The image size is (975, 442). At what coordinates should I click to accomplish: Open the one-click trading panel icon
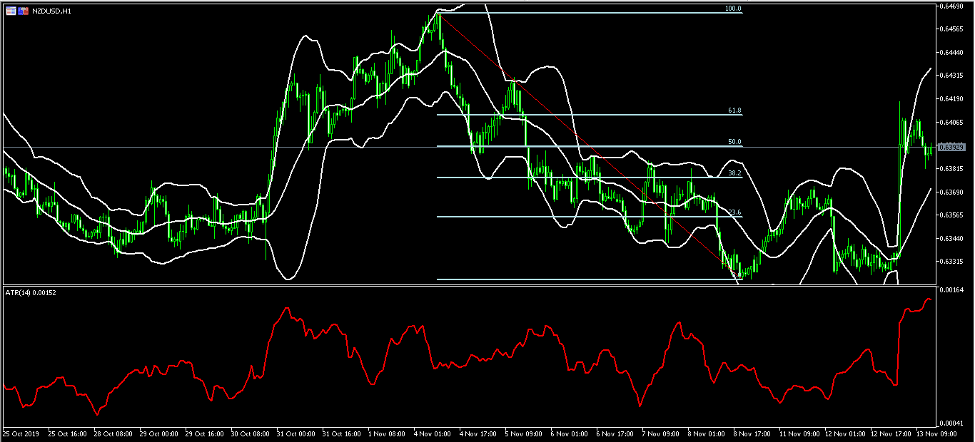(23, 11)
